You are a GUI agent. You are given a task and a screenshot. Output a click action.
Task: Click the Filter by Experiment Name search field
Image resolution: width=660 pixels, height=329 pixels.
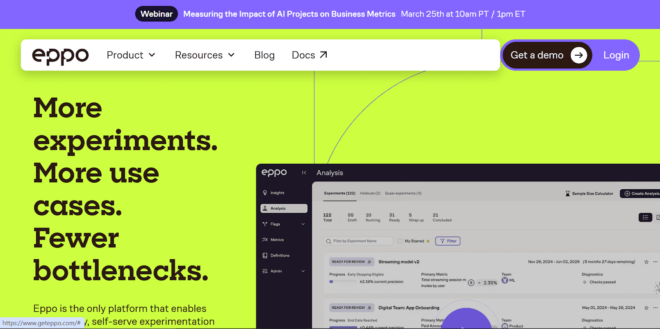[358, 241]
